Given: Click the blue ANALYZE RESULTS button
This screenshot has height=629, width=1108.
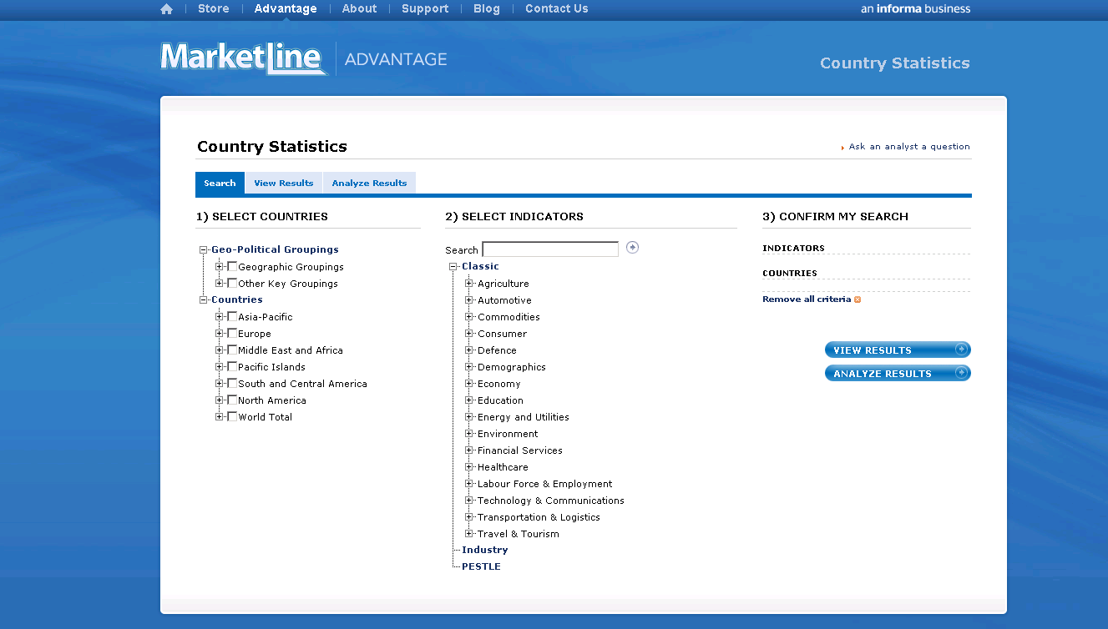Looking at the screenshot, I should point(898,373).
